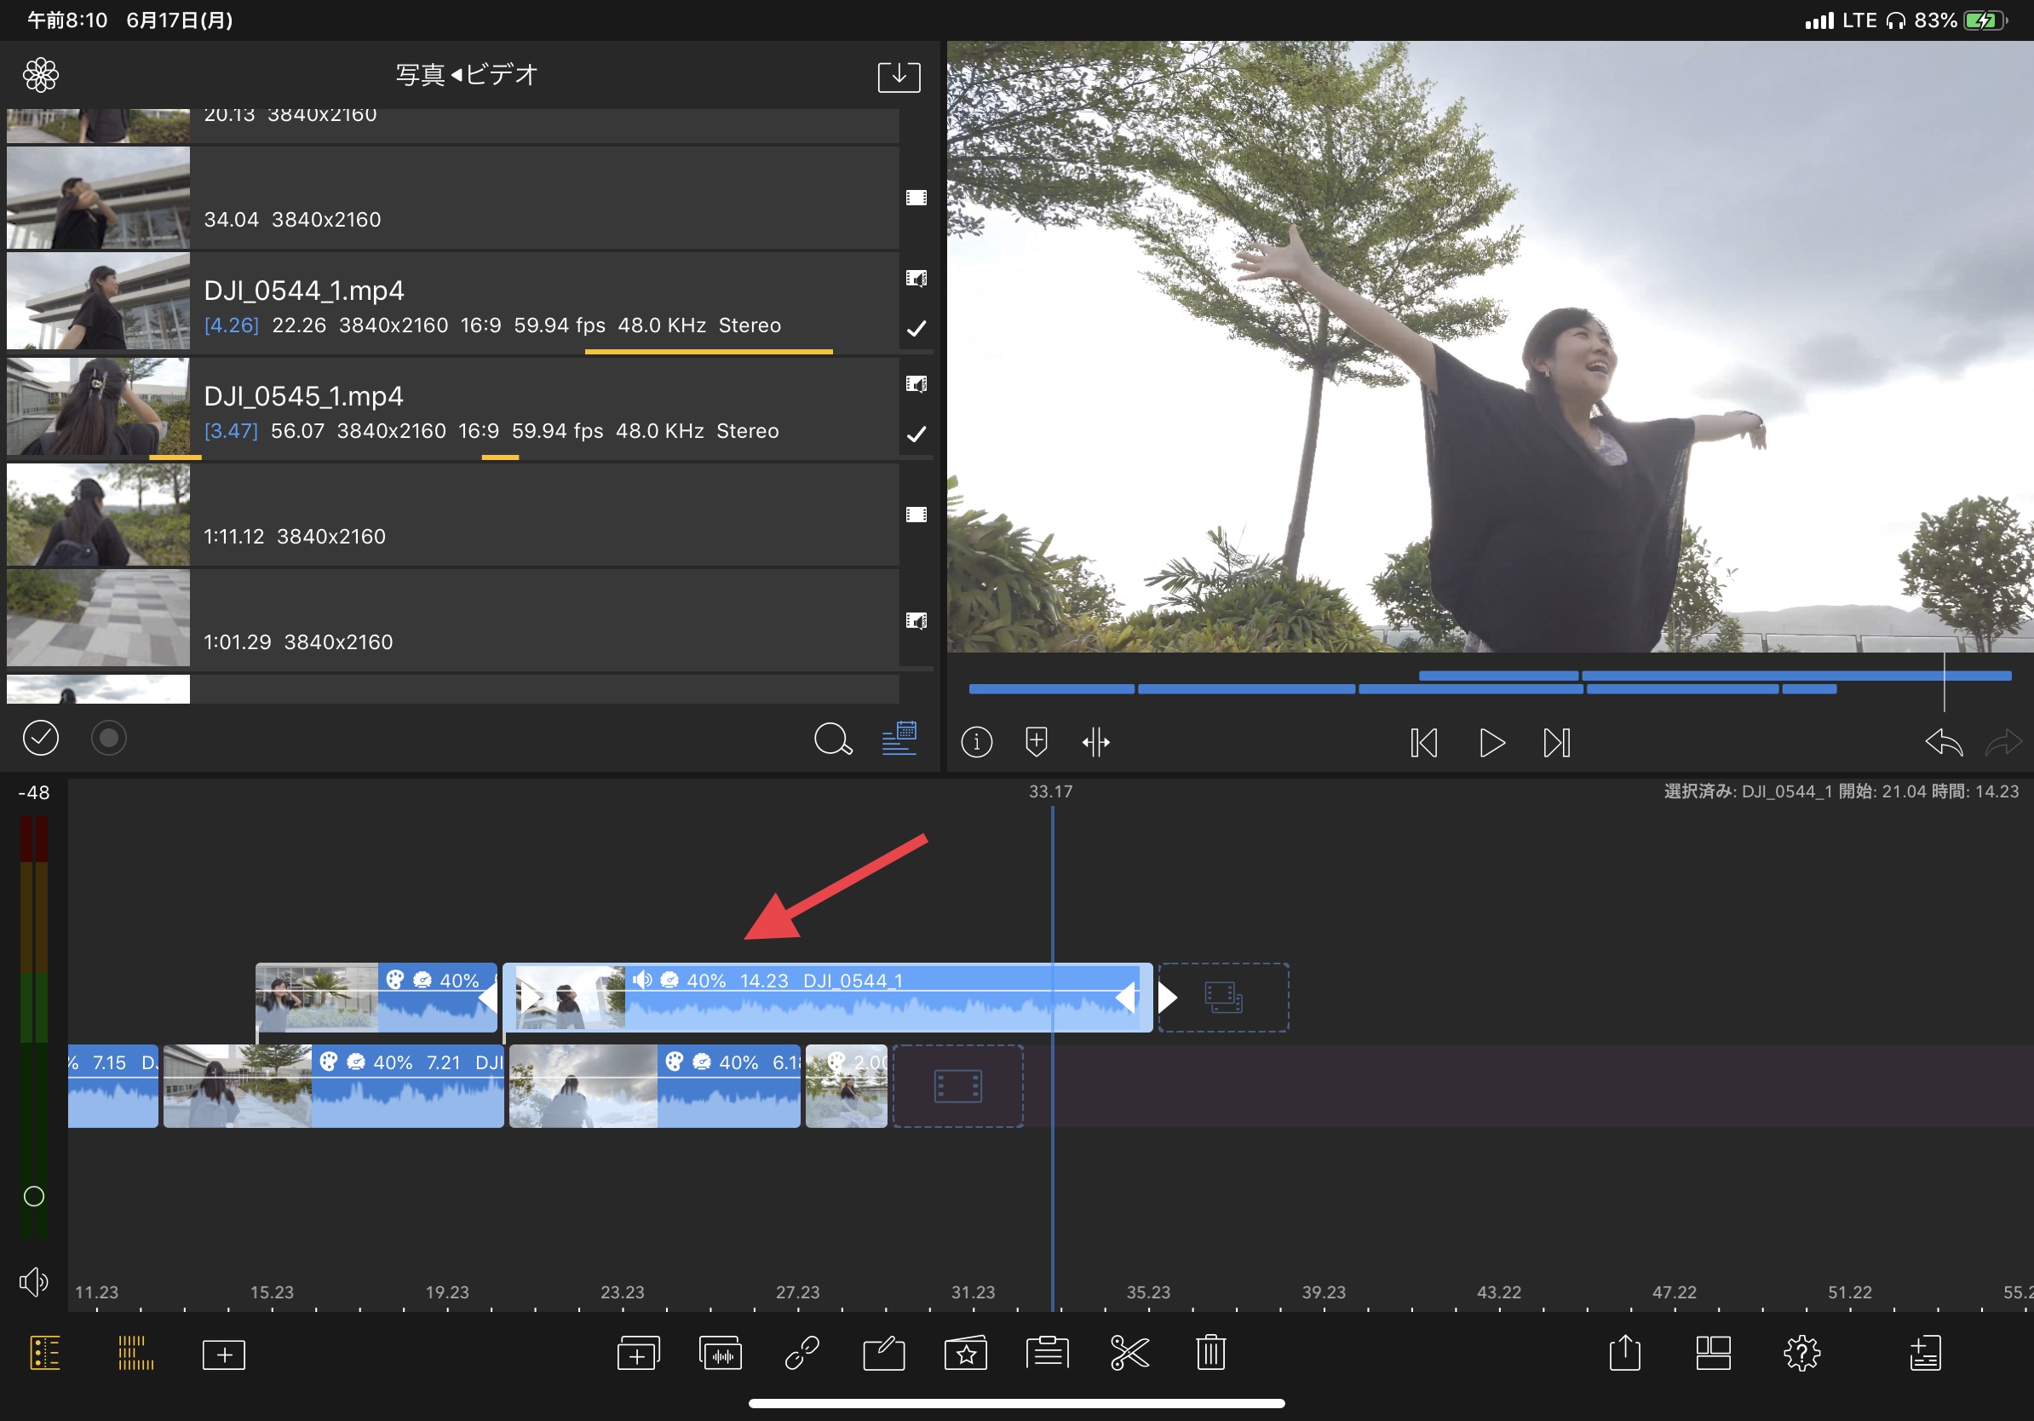Toggle the timeline speaker mute icon
The height and width of the screenshot is (1421, 2034).
(34, 1281)
